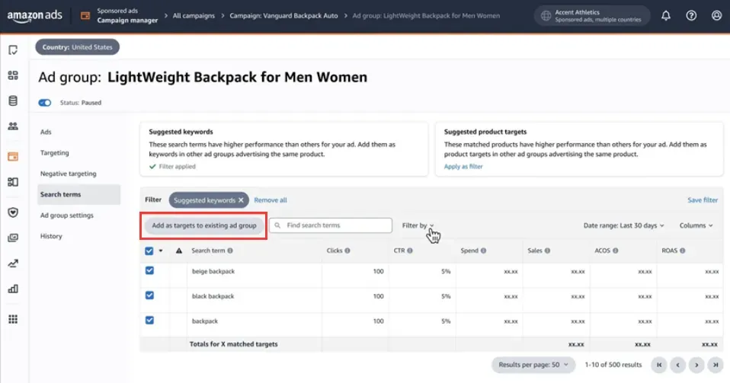Open the bar chart reports sidebar icon
This screenshot has width=730, height=383.
click(13, 289)
